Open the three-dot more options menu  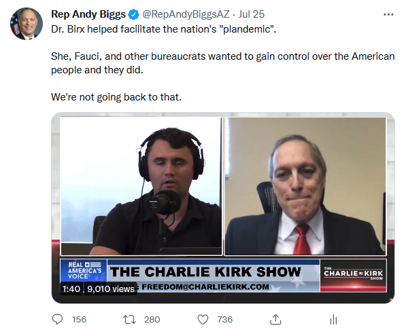(388, 15)
